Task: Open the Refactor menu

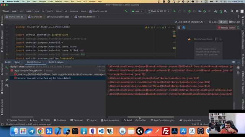Action: click(x=59, y=2)
